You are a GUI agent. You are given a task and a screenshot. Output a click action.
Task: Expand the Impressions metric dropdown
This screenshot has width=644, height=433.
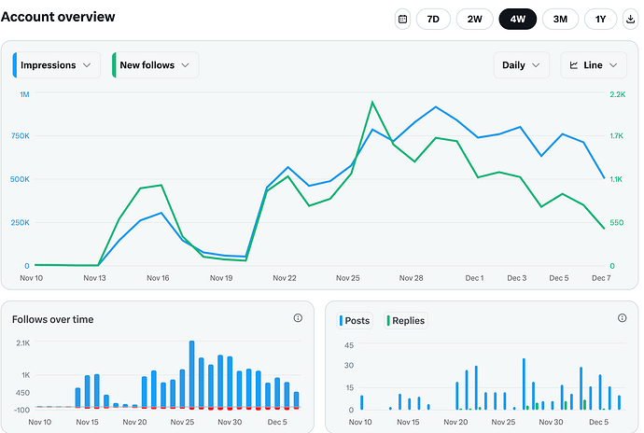[56, 65]
